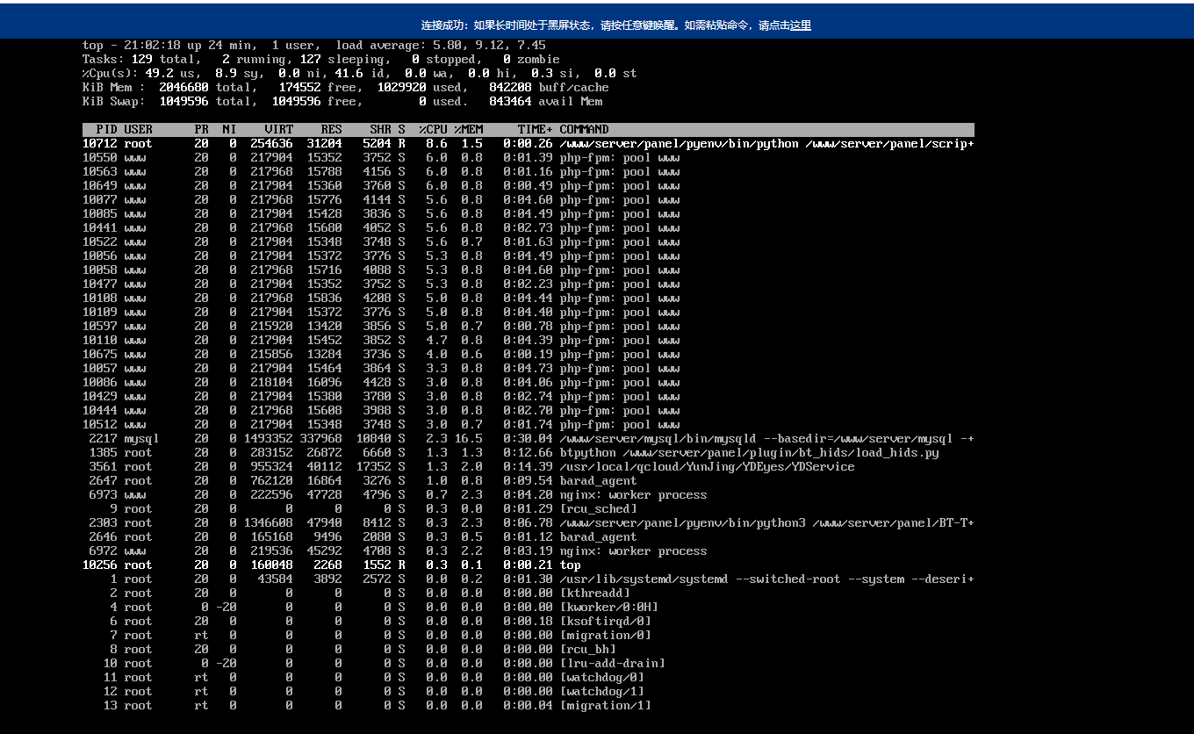
Task: Click PID 10477 in the process list
Action: click(99, 284)
